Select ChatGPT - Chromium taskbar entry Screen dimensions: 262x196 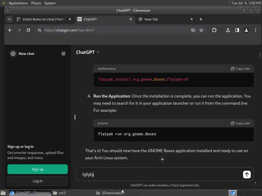pos(30,193)
